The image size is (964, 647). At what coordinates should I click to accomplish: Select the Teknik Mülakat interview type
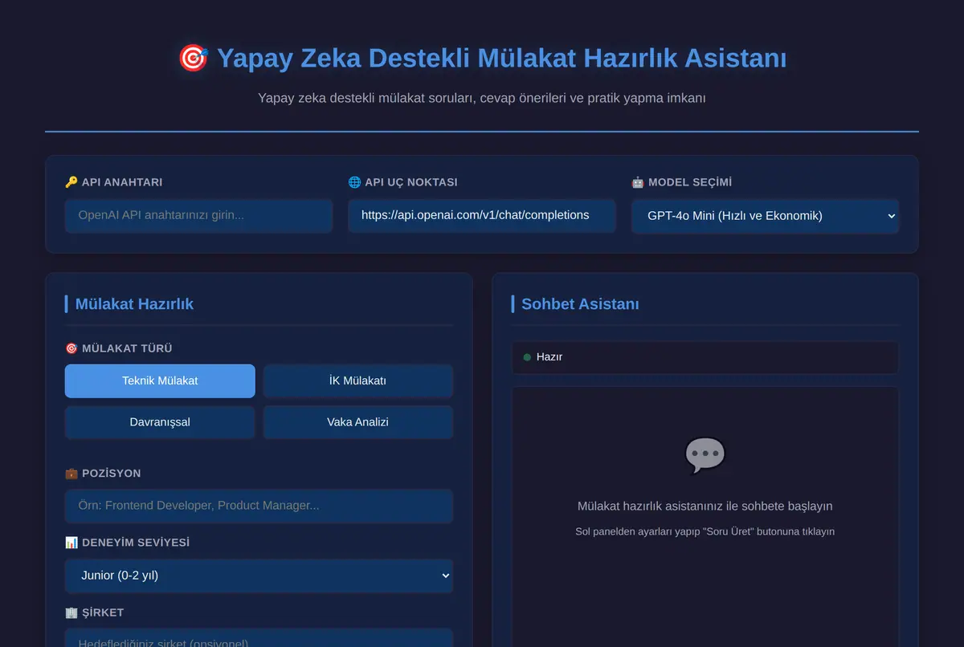click(x=160, y=380)
